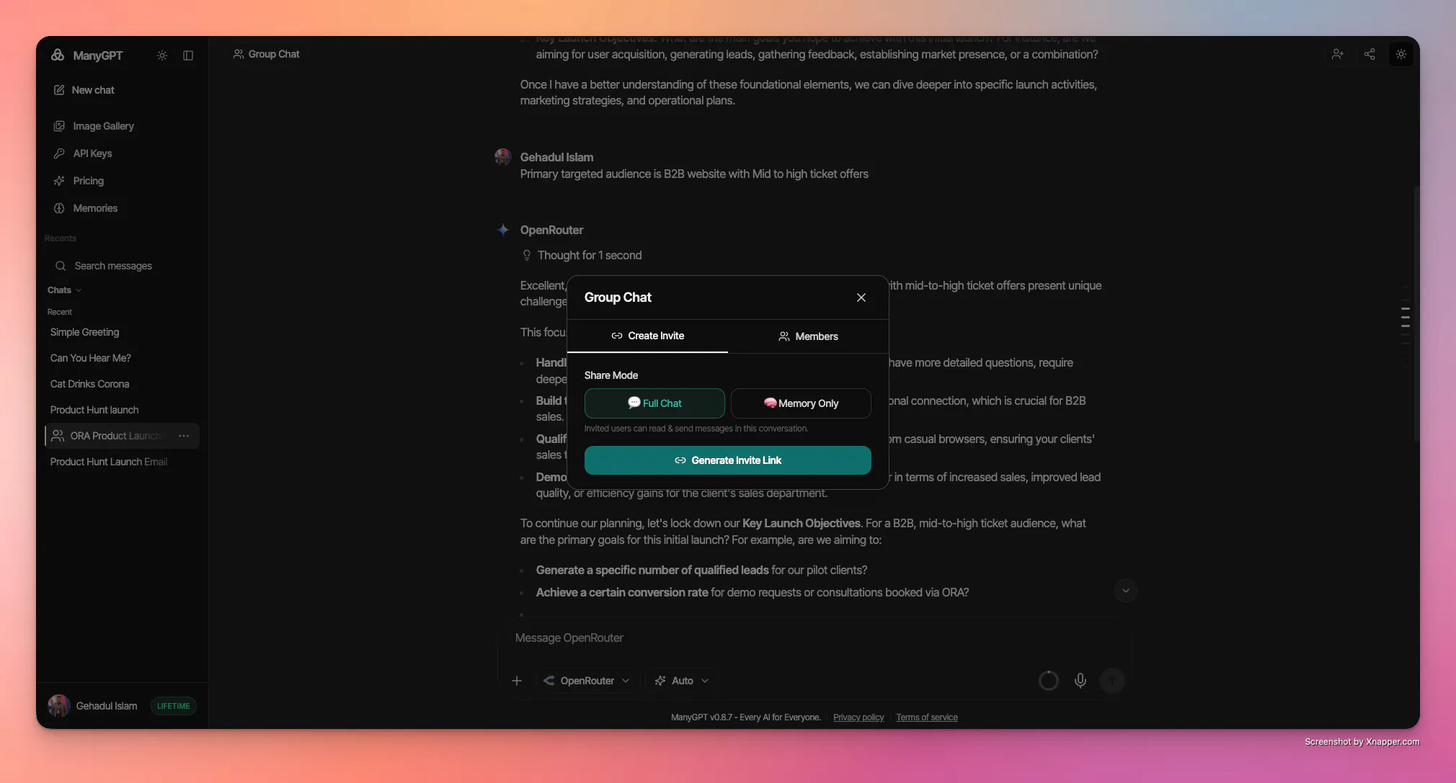Screen dimensions: 1456x783
Task: Collapse the Chats section chevron
Action: pyautogui.click(x=79, y=290)
